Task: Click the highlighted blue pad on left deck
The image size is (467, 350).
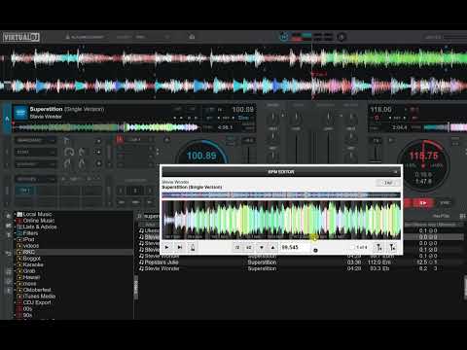Action: coord(26,191)
